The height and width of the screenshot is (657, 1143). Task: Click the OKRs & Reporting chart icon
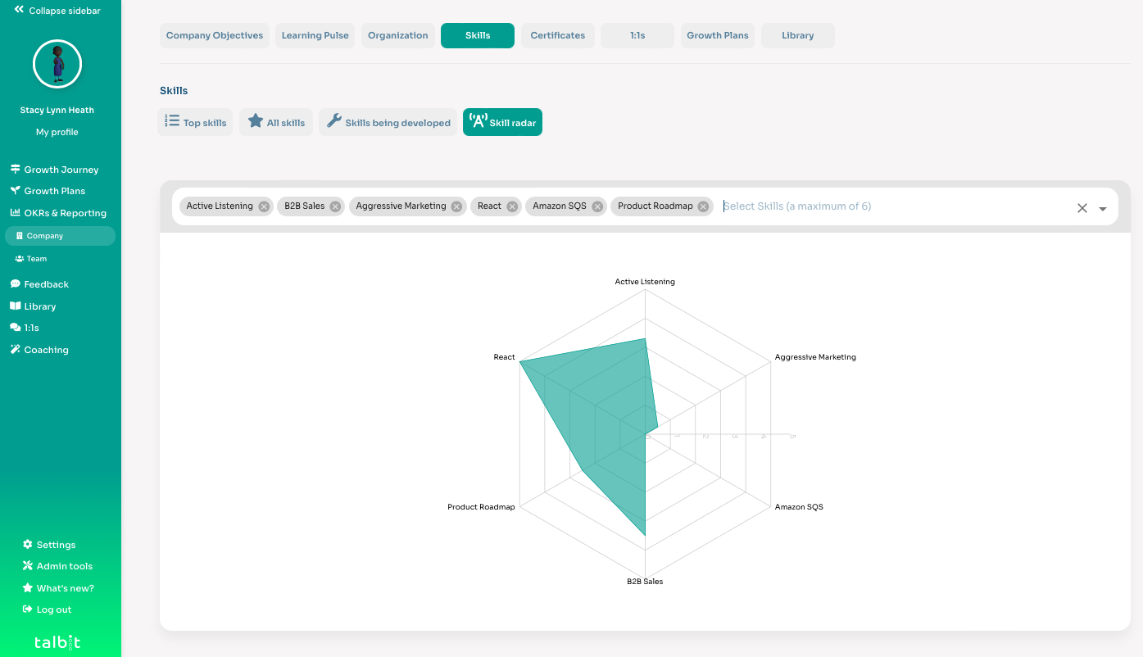(x=15, y=213)
